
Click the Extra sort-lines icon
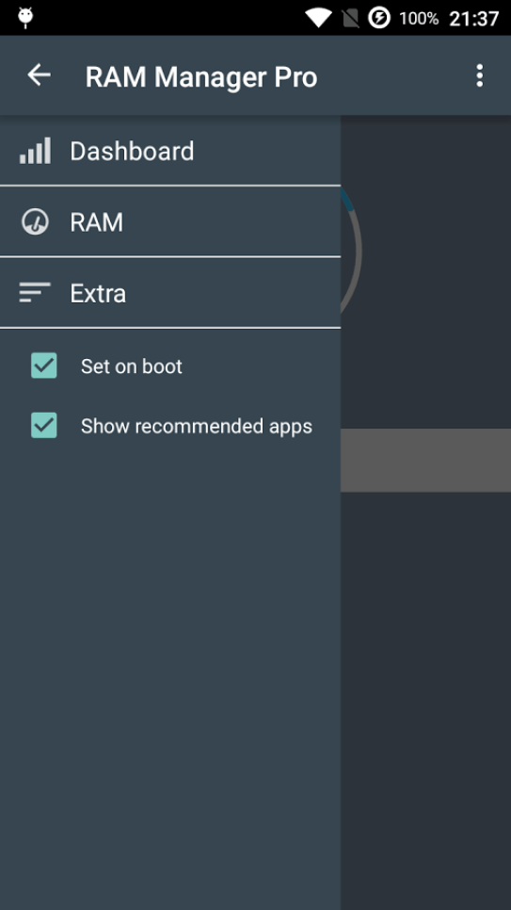[35, 292]
